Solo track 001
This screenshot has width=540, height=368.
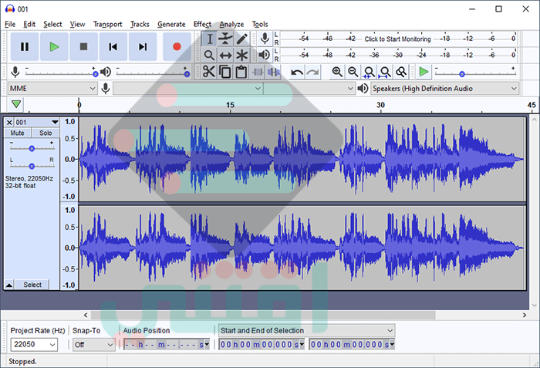pos(46,133)
